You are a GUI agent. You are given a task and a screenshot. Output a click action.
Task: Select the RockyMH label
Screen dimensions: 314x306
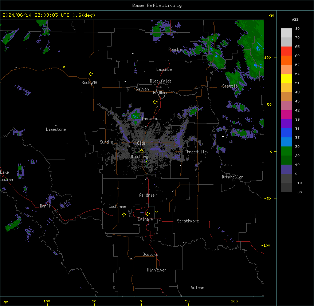click(x=89, y=82)
